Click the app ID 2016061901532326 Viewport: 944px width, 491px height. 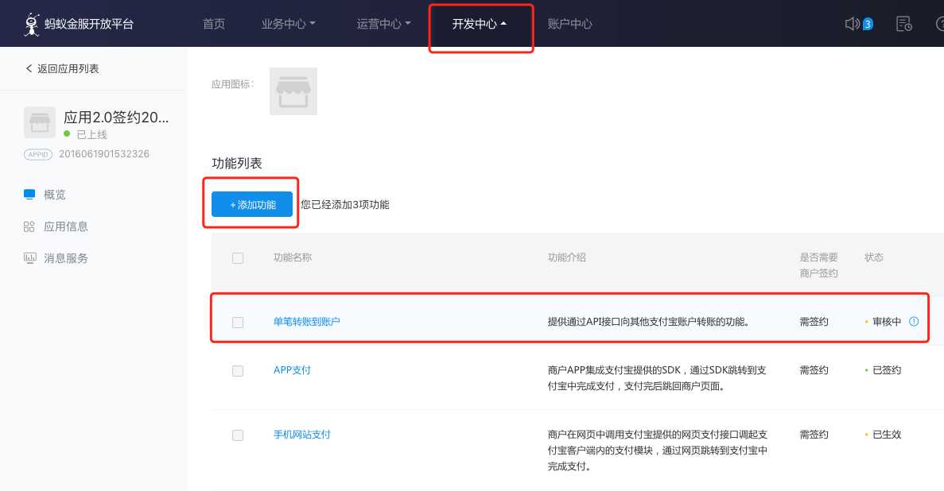coord(104,154)
